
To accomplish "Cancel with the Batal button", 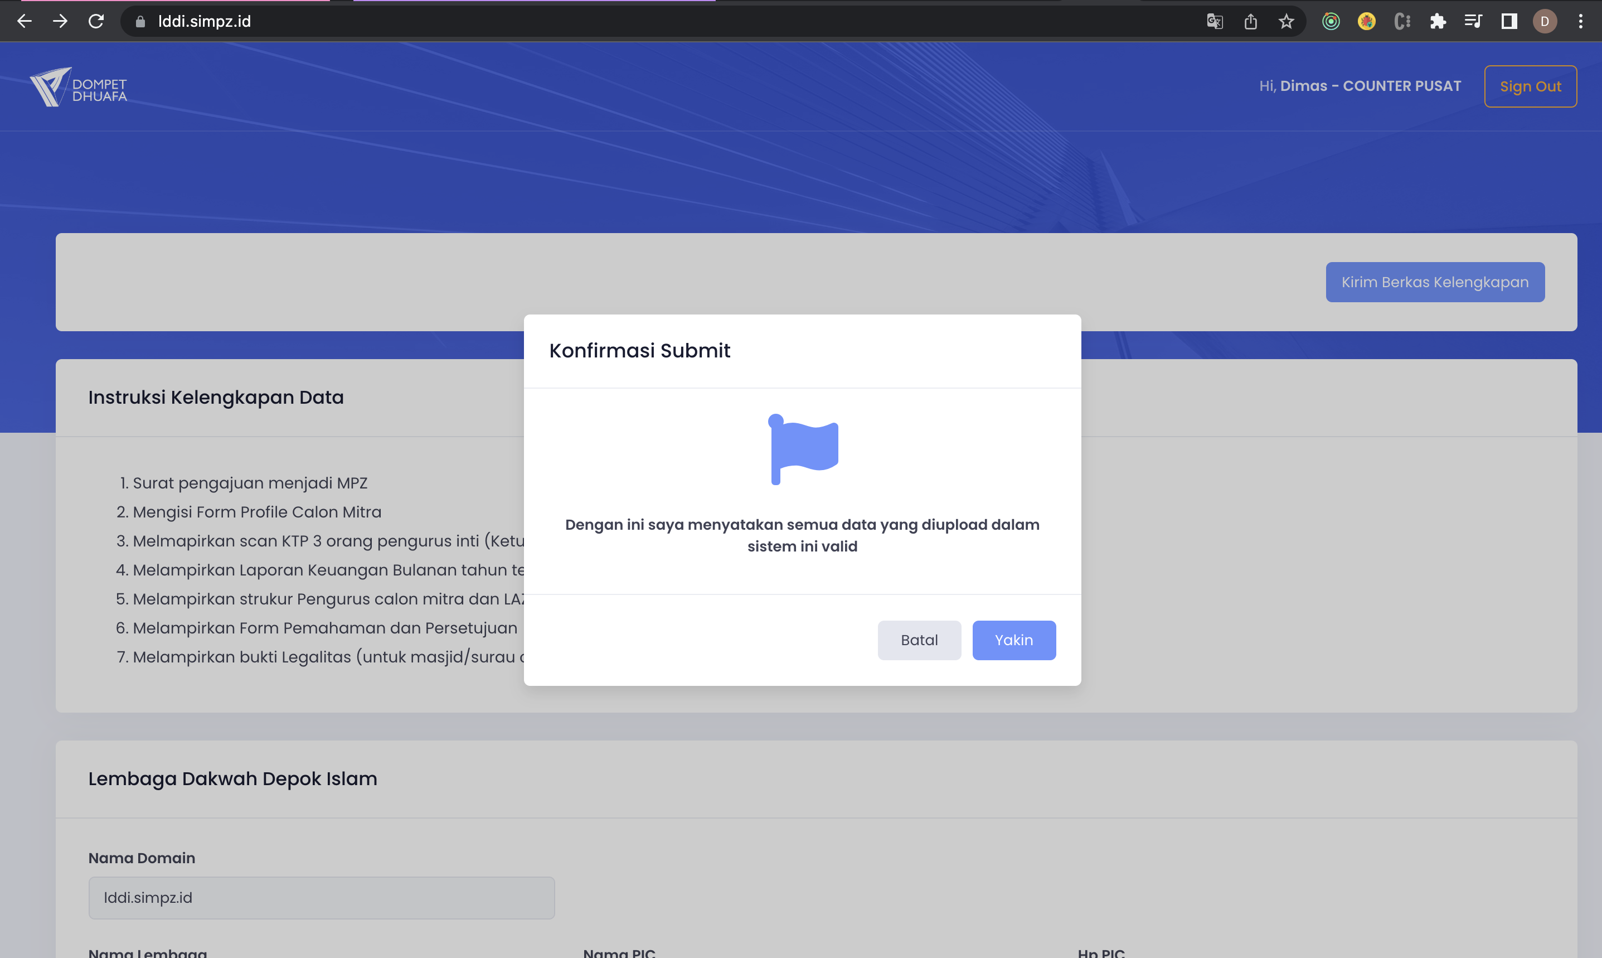I will click(919, 640).
